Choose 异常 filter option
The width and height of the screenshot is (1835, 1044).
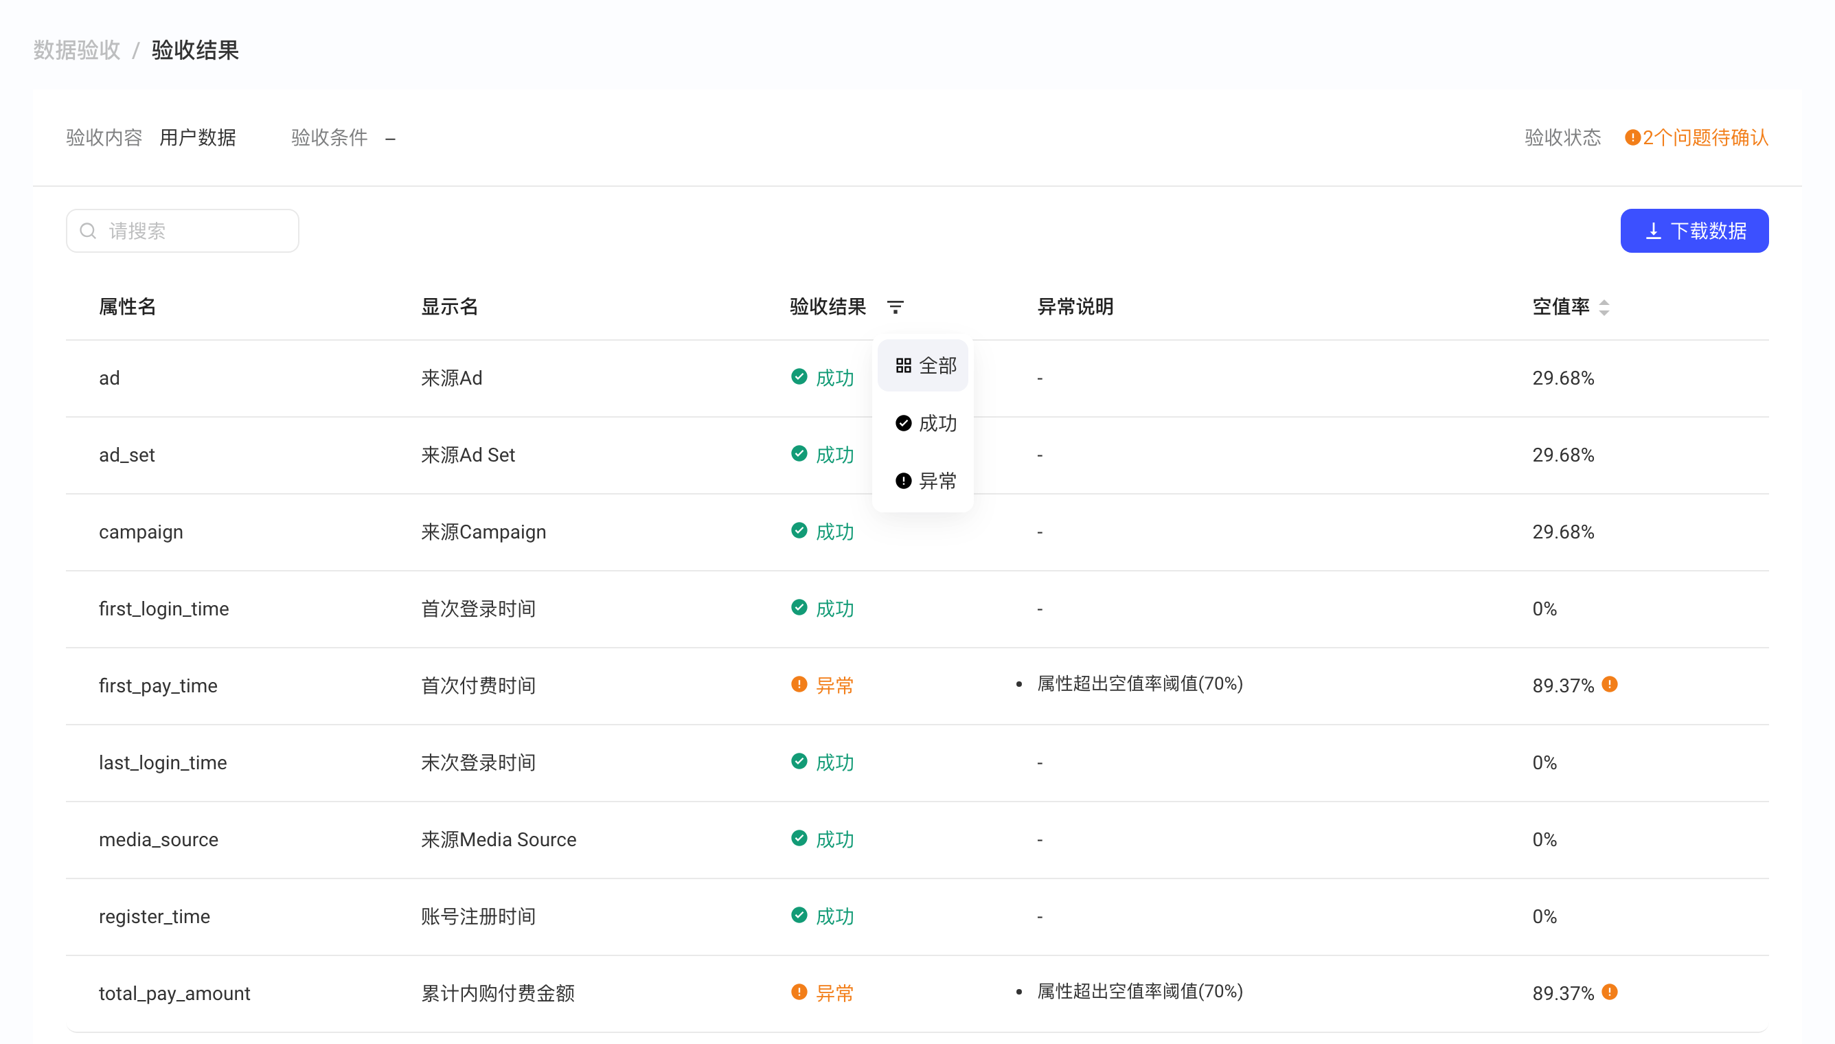(922, 480)
